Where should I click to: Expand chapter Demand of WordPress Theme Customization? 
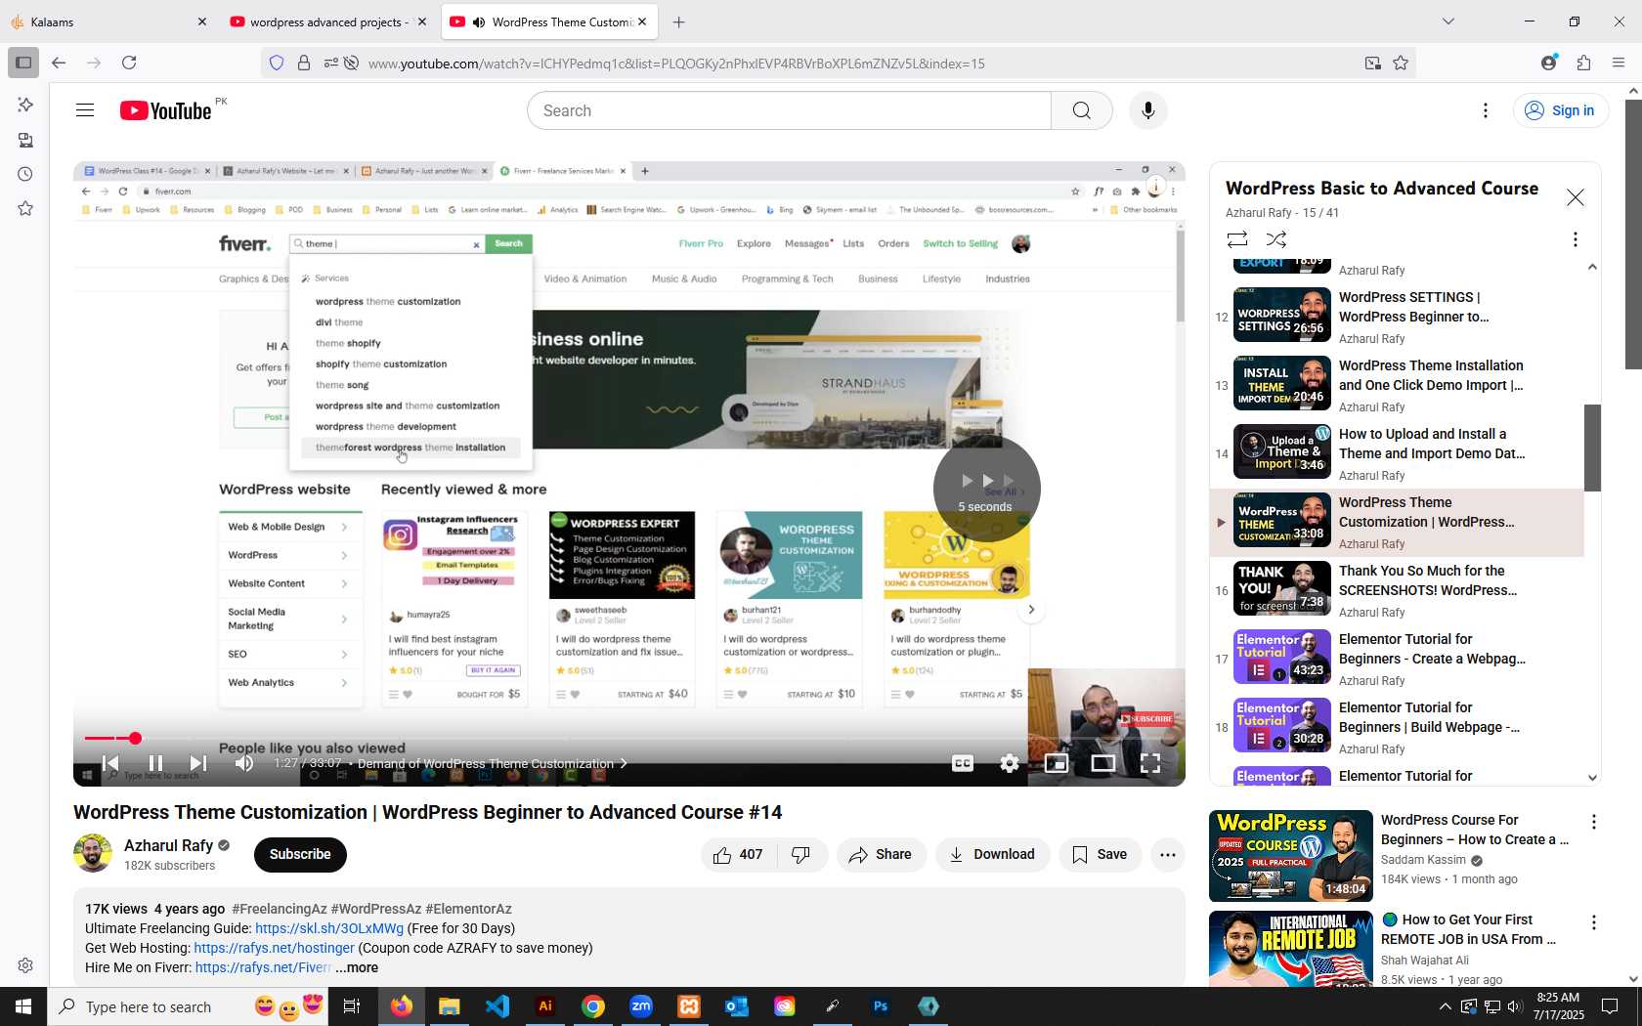coord(493,763)
